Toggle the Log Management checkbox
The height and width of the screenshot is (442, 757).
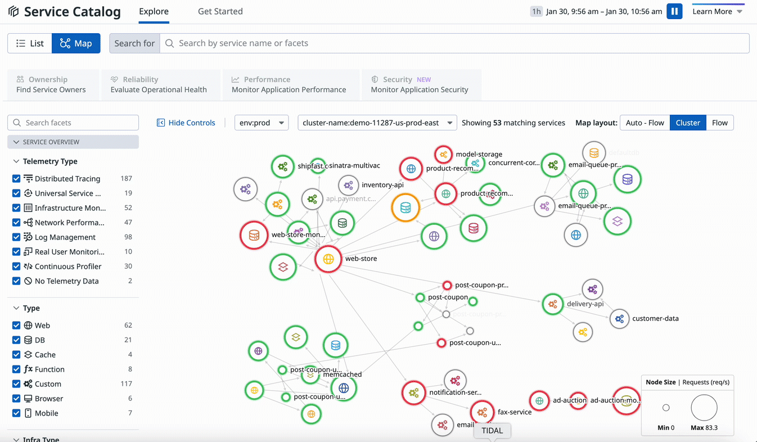[16, 237]
